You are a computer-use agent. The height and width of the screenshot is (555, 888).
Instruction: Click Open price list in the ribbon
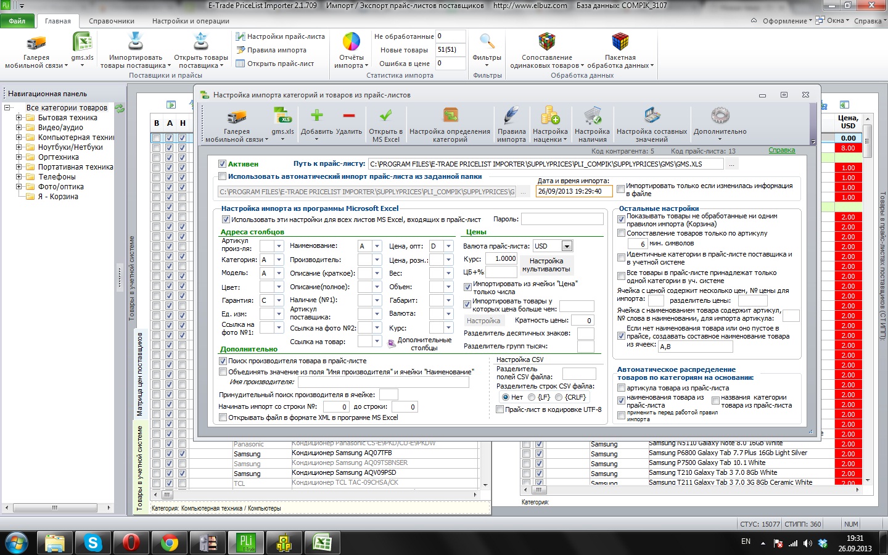pos(274,64)
